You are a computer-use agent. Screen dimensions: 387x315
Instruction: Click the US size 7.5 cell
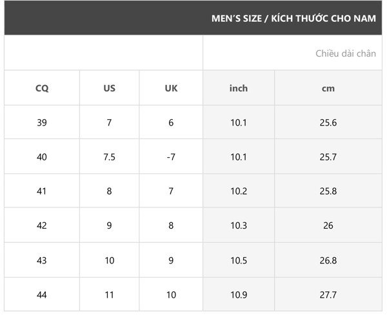[110, 157]
